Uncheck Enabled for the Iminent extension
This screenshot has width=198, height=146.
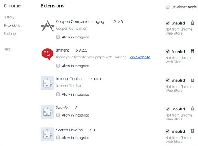coord(167,52)
